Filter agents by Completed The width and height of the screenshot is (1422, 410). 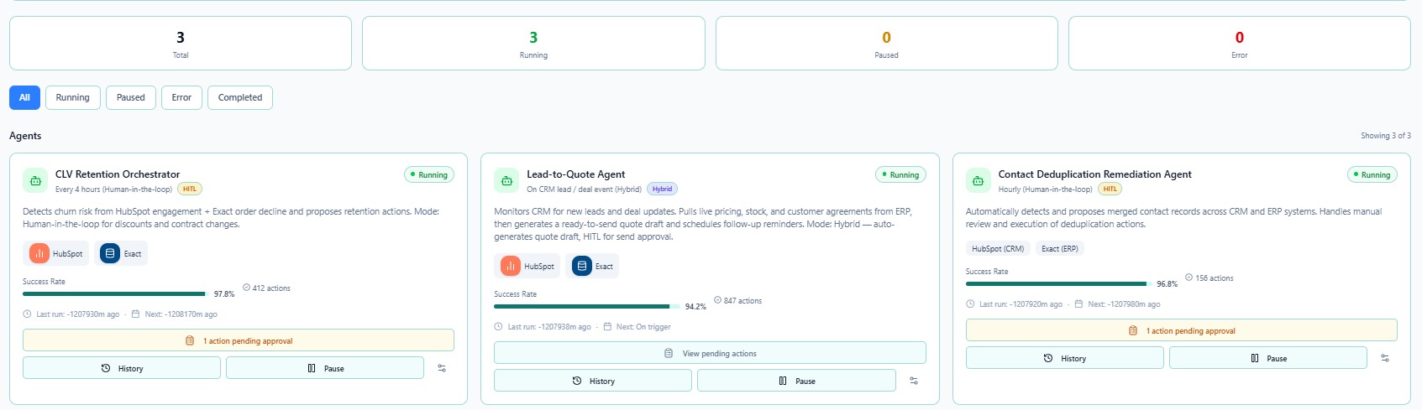240,97
